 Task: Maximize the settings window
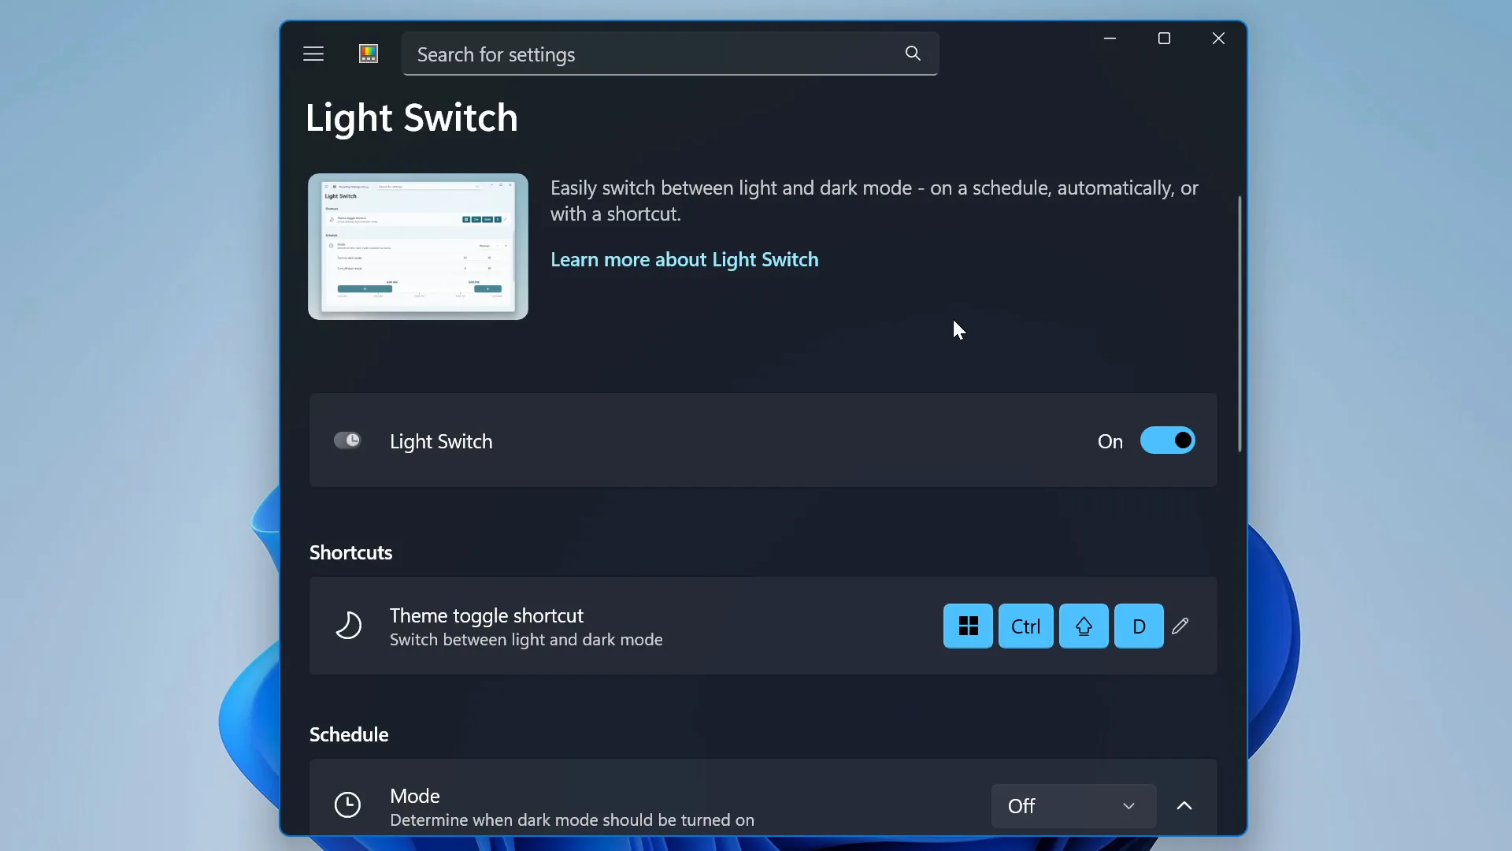pos(1164,38)
